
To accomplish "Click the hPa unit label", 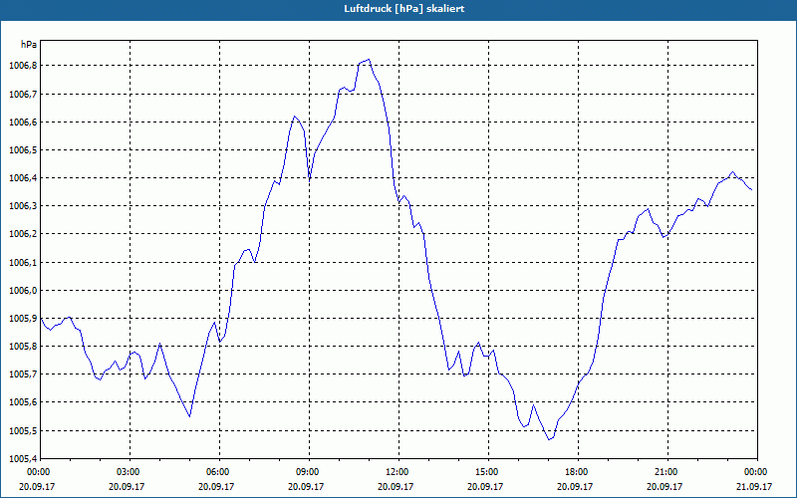I will click(x=29, y=45).
